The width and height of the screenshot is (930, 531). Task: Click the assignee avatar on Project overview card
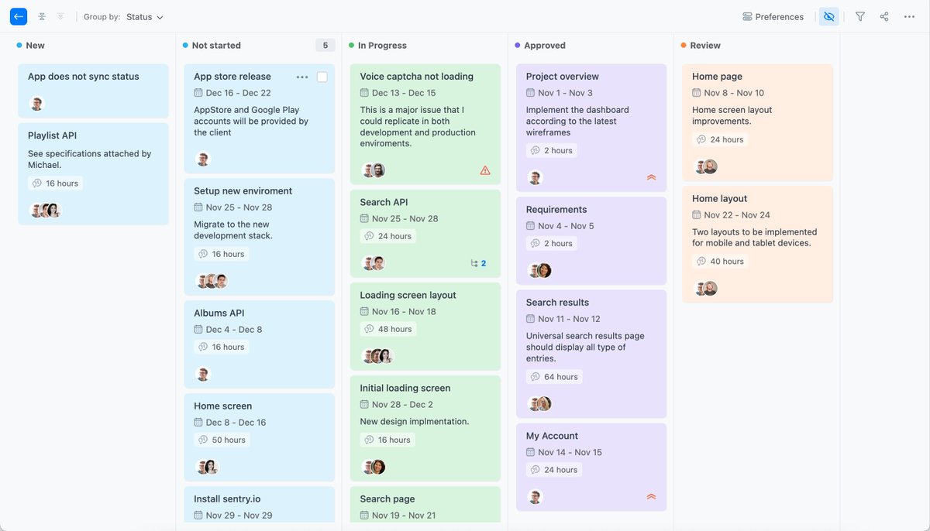[535, 178]
